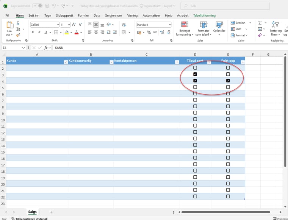This screenshot has height=220, width=288.
Task: Check the Fulgt opp box in row 15
Action: (x=228, y=151)
